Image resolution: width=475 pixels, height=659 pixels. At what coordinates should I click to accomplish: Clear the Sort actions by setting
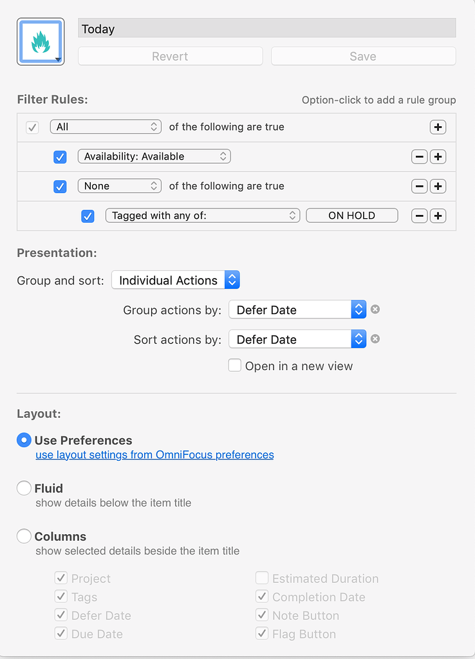[375, 339]
